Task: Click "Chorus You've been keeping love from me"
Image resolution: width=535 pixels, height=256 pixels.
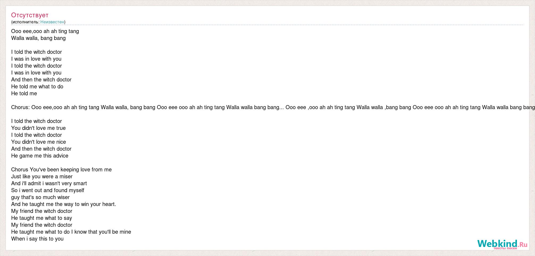Action: pyautogui.click(x=61, y=170)
